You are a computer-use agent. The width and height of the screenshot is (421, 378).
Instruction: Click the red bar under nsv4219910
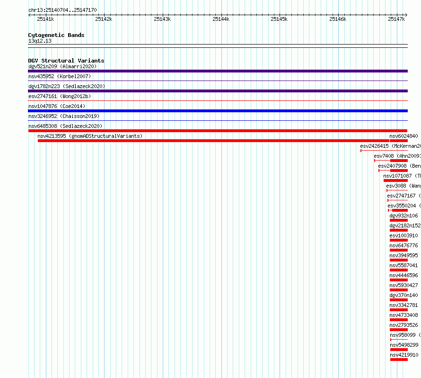point(399,360)
